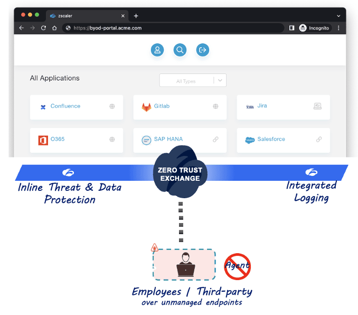Image resolution: width=358 pixels, height=315 pixels.
Task: Click the user profile icon
Action: point(157,50)
